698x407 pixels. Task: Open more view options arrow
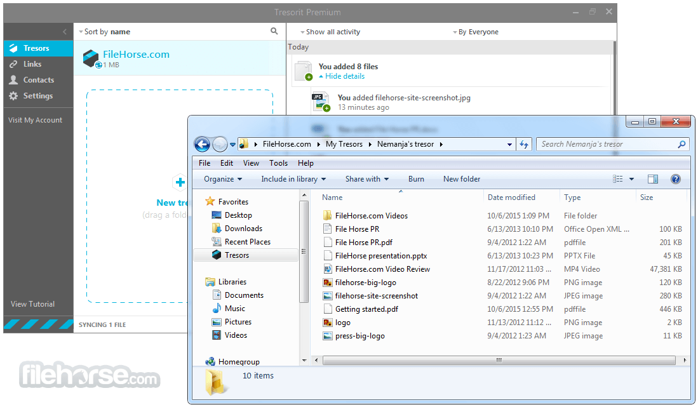(x=631, y=179)
